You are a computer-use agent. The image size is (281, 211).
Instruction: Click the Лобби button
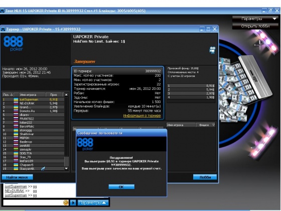pos(205,177)
